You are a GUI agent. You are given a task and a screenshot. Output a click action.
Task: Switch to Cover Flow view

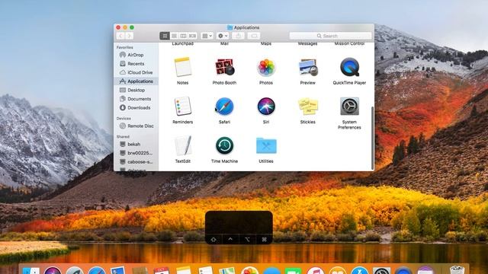coord(193,36)
